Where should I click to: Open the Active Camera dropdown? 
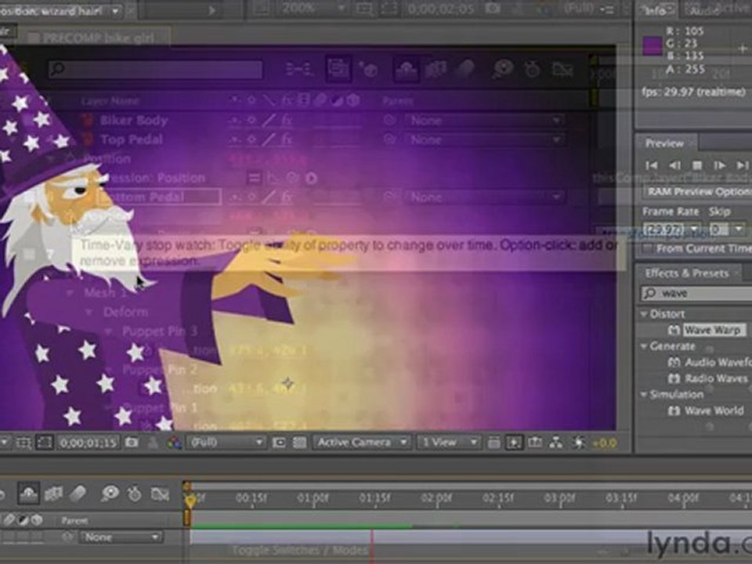(x=362, y=442)
